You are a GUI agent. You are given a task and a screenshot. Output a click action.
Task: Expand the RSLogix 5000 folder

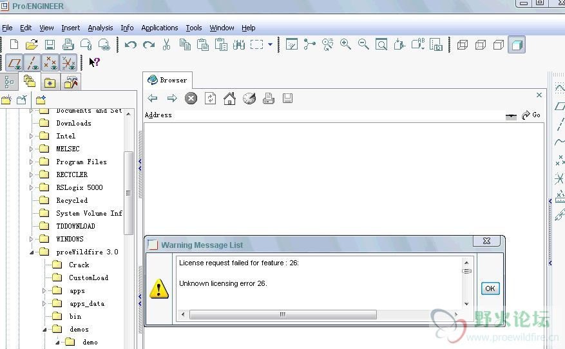click(31, 187)
